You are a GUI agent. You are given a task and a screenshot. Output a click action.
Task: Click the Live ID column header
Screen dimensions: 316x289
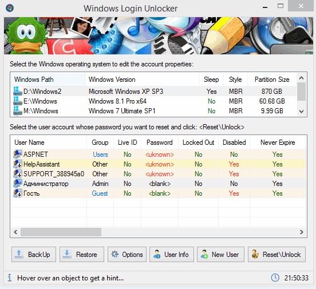click(127, 142)
